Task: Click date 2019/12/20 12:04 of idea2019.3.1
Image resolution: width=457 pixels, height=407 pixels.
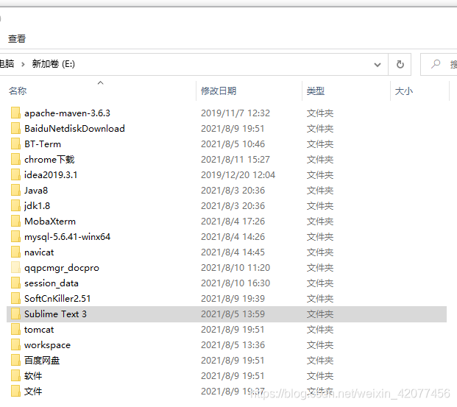Action: [238, 174]
